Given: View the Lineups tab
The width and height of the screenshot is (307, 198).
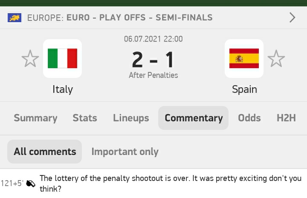Looking at the screenshot, I should pos(131,118).
